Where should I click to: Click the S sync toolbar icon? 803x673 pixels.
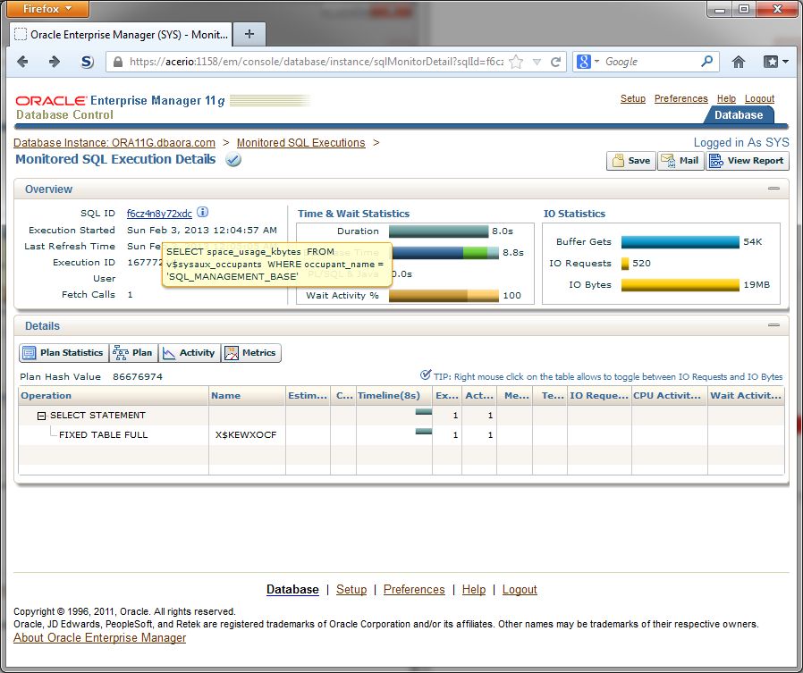click(88, 62)
